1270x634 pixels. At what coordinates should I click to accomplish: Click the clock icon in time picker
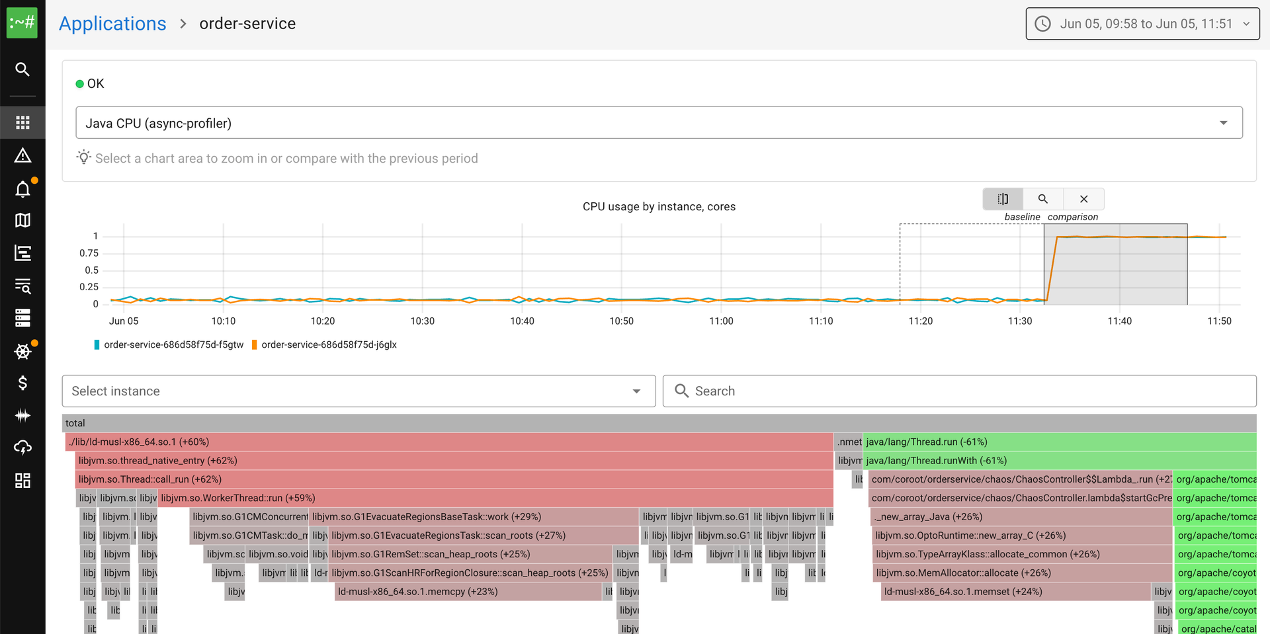pos(1042,24)
